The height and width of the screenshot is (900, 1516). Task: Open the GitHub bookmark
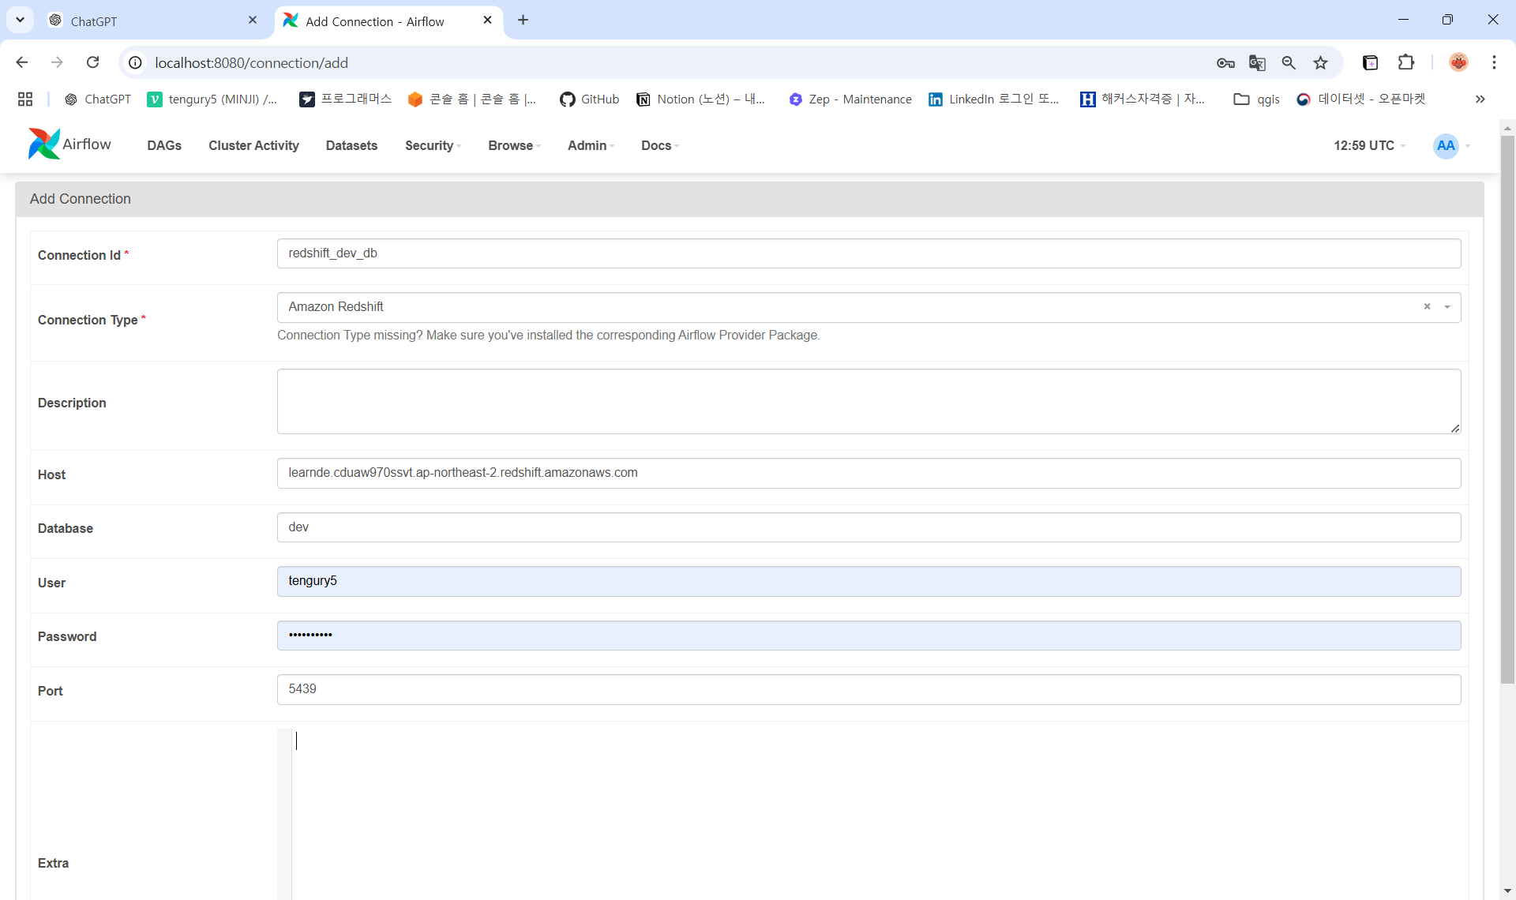pyautogui.click(x=589, y=99)
